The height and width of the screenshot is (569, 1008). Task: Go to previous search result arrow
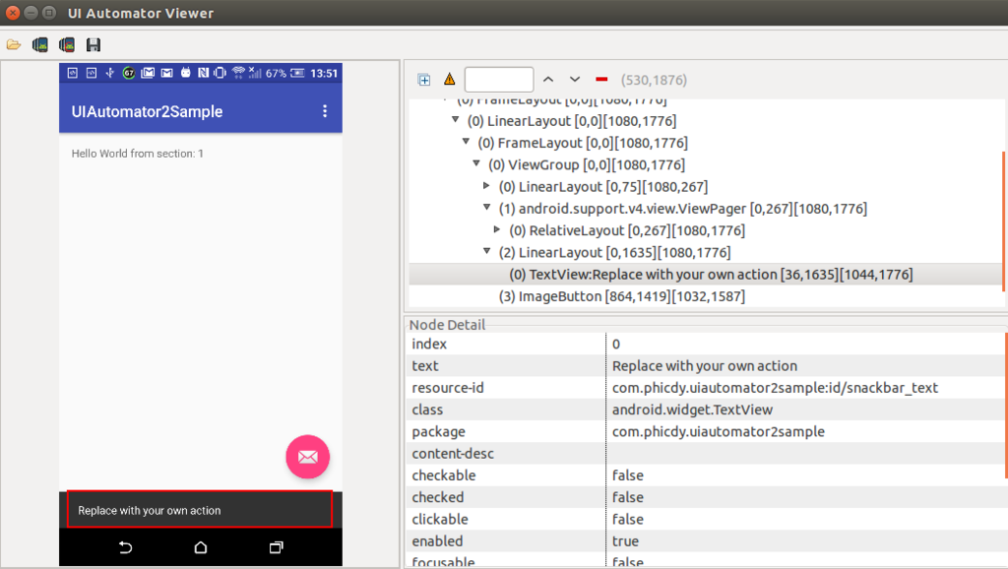coord(548,80)
